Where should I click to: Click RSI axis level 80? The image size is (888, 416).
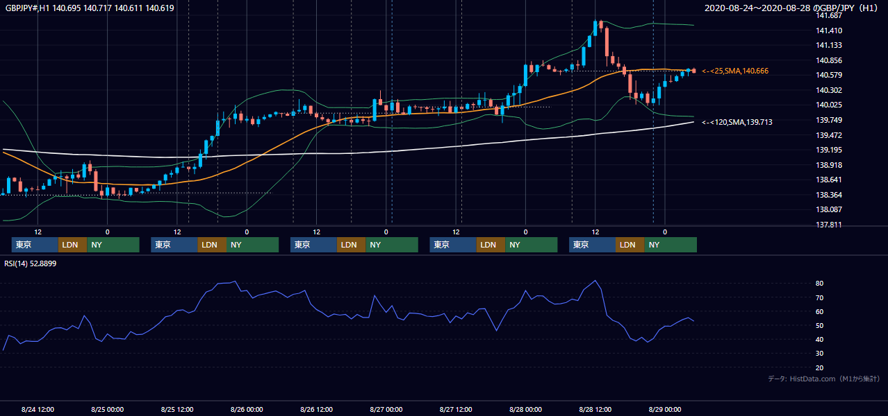tap(820, 284)
